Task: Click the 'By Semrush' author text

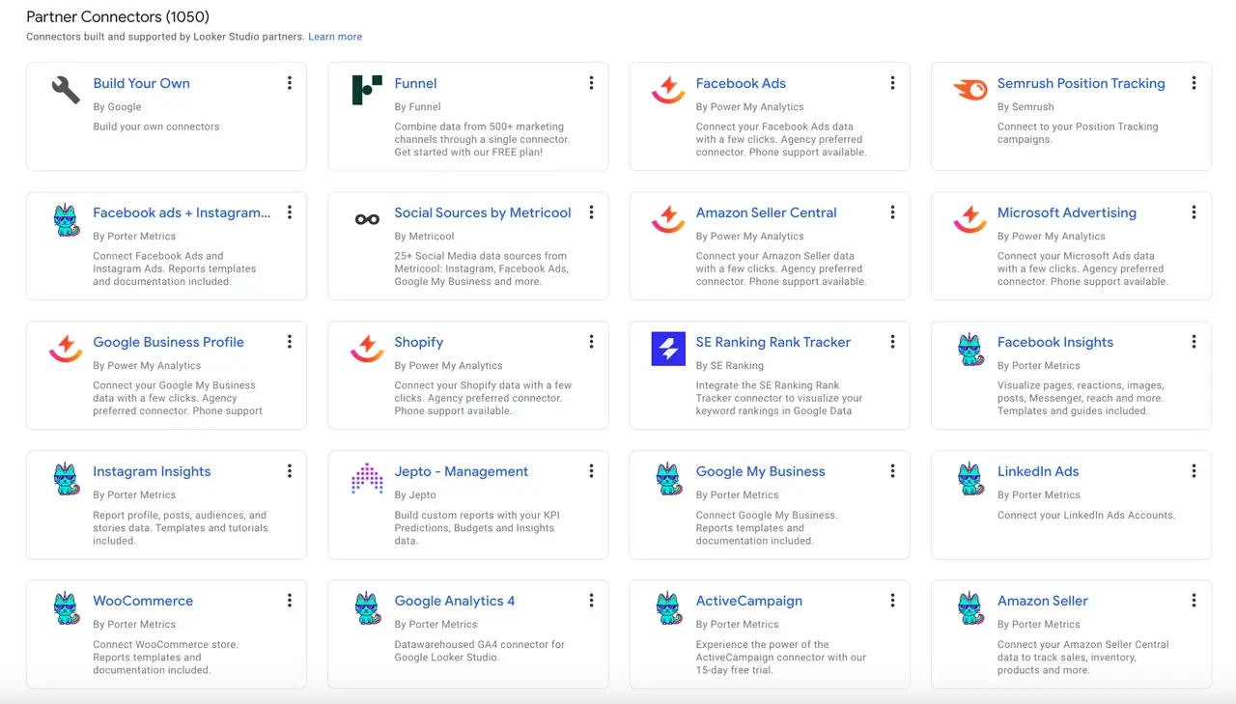Action: point(1025,107)
